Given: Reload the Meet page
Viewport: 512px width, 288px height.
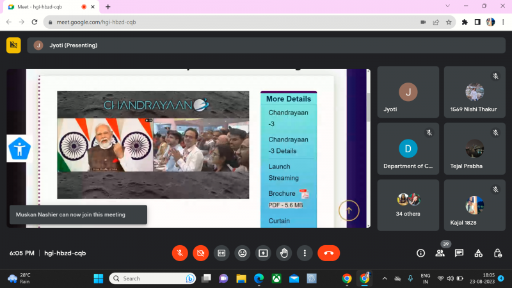Looking at the screenshot, I should (35, 22).
